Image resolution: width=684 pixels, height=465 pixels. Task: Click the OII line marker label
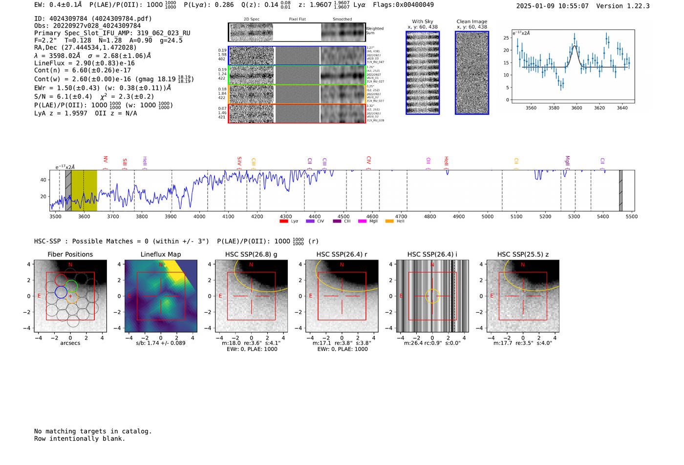pyautogui.click(x=428, y=161)
